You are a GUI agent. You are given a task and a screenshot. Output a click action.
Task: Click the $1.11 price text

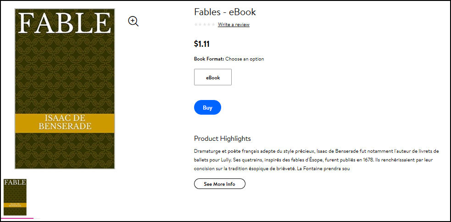202,44
